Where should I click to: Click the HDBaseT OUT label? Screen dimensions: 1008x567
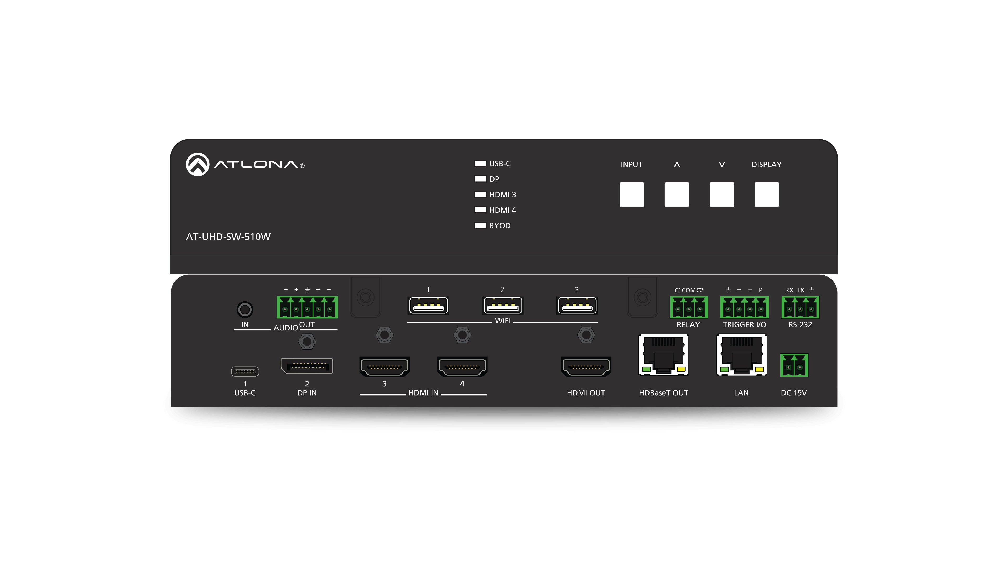coord(664,393)
